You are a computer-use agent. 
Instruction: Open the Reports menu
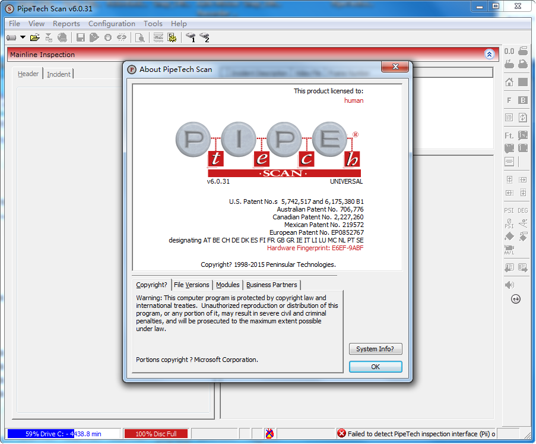click(x=66, y=24)
